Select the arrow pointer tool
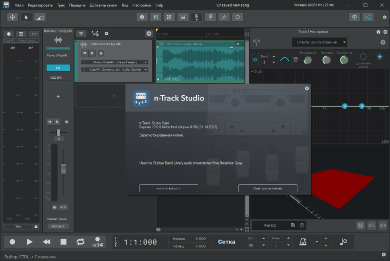This screenshot has height=261, width=390. point(26,17)
